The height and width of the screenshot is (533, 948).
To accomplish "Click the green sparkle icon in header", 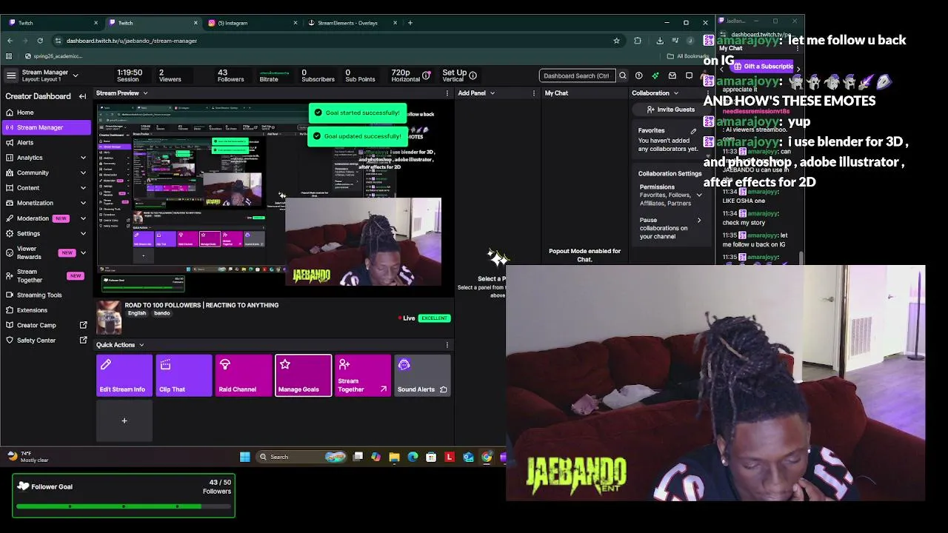I will [655, 76].
